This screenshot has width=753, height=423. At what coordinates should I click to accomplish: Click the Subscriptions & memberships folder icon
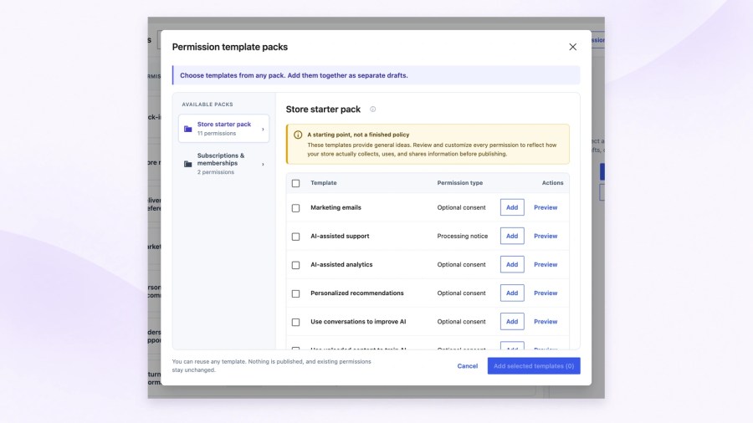[187, 164]
